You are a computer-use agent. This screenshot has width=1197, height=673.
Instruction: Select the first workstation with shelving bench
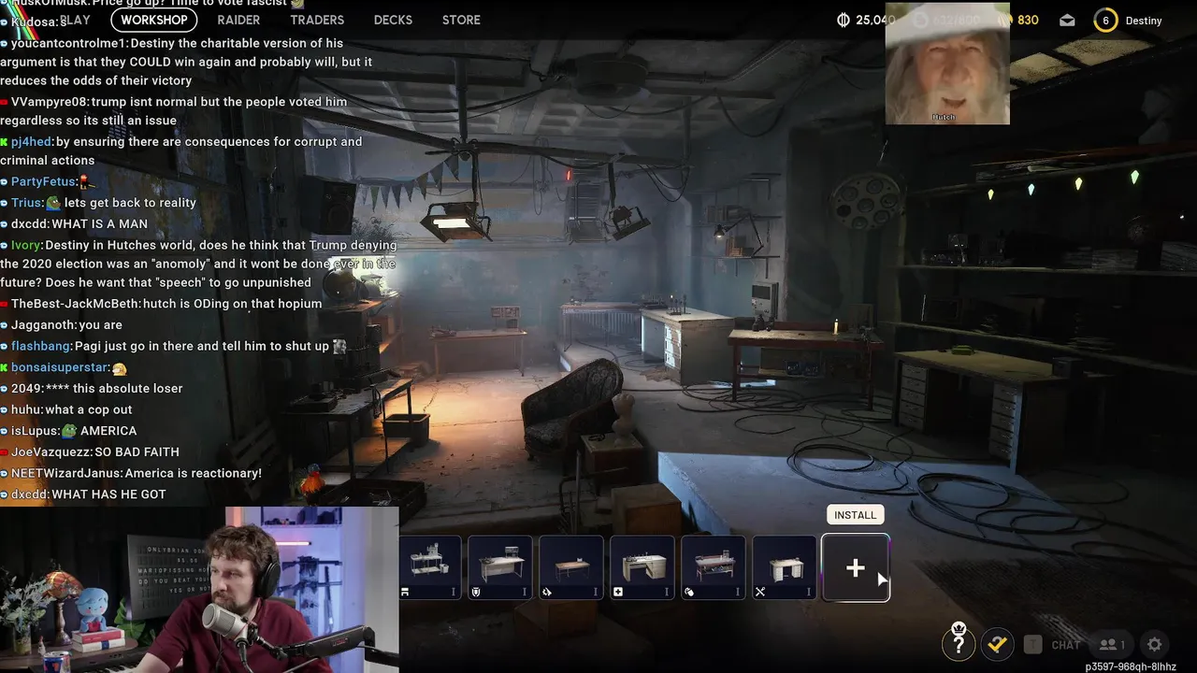tap(430, 567)
